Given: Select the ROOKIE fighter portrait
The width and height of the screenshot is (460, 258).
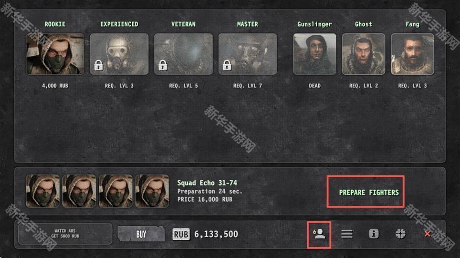Looking at the screenshot, I should (x=55, y=54).
